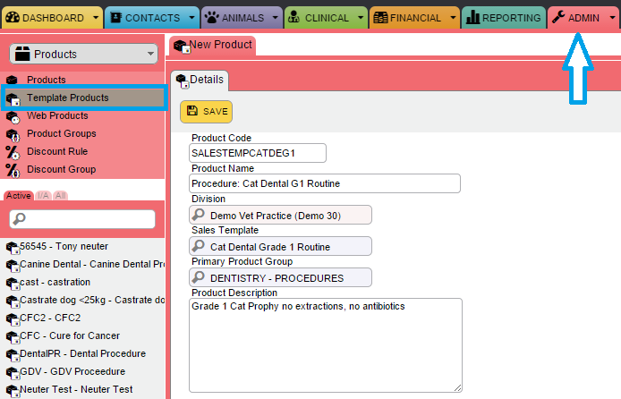The height and width of the screenshot is (399, 621).
Task: Click the Reporting bar chart icon
Action: (472, 17)
